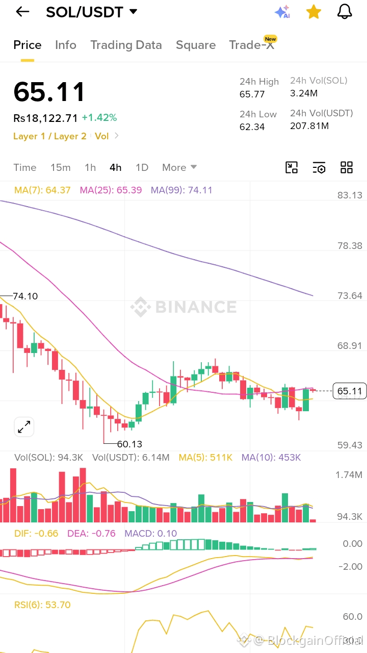Screen dimensions: 367x653
Task: Select the 15m chart interval
Action: coord(61,167)
